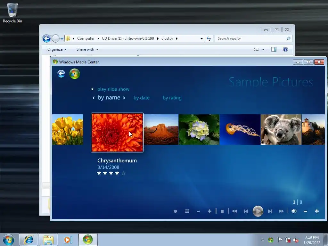Click Media Center green tray icon

(x=271, y=240)
